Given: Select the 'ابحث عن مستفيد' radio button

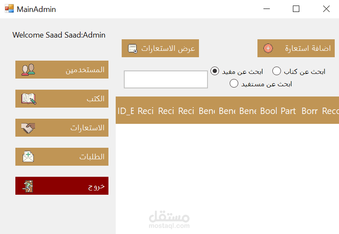Looking at the screenshot, I should 234,83.
